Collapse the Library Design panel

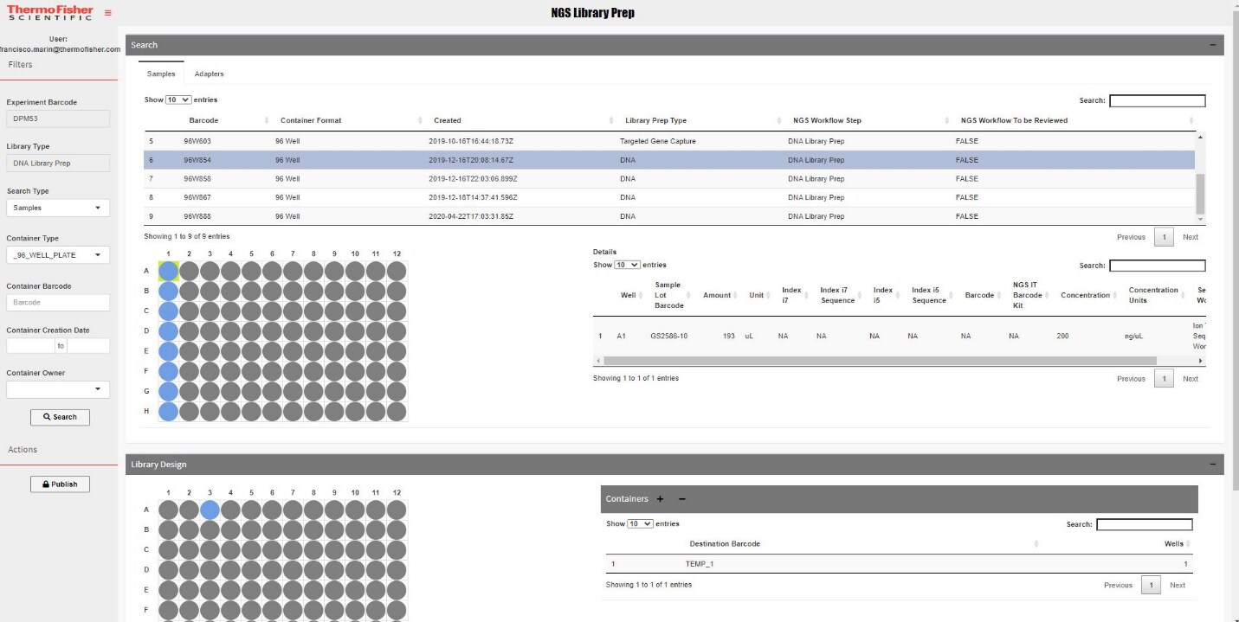(x=1212, y=465)
